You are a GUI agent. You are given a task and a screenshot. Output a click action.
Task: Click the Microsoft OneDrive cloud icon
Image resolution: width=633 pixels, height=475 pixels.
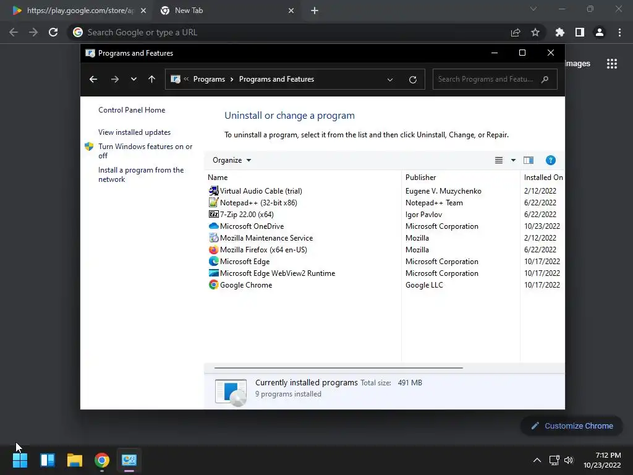click(213, 226)
